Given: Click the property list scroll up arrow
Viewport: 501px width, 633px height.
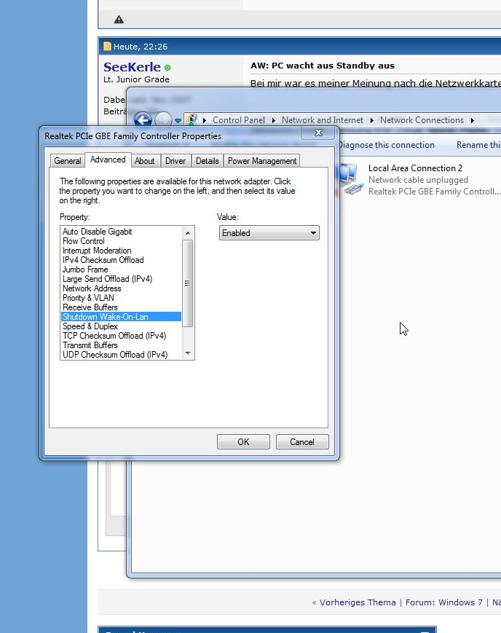Looking at the screenshot, I should (188, 233).
